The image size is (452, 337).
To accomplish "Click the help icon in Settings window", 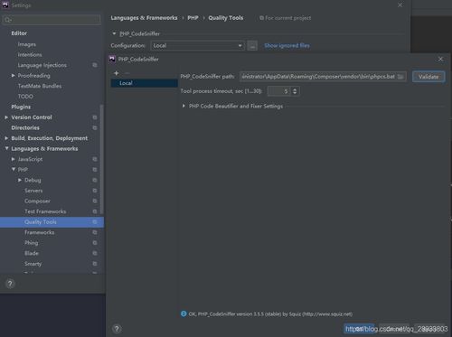I will point(10,284).
